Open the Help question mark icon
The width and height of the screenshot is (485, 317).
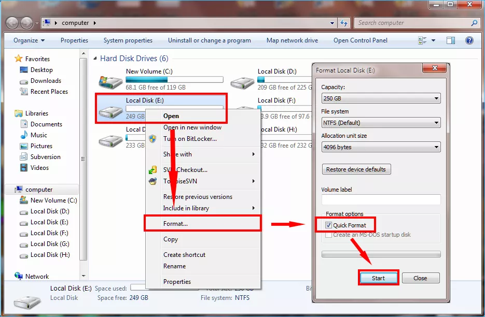(x=469, y=40)
